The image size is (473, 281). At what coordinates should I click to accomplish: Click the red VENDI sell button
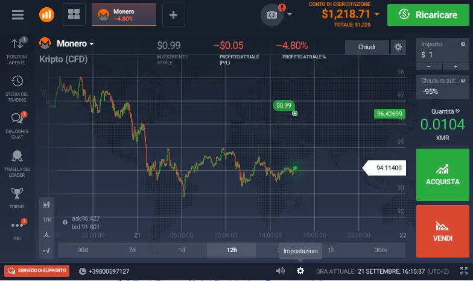click(443, 231)
